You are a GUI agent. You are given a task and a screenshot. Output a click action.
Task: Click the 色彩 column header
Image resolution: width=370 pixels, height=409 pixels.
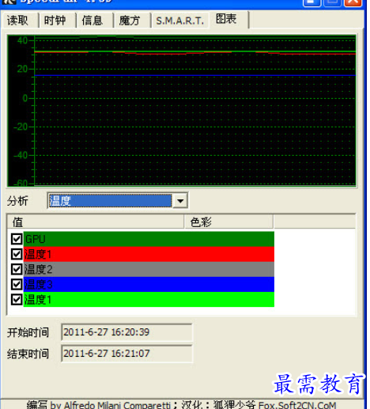click(228, 222)
